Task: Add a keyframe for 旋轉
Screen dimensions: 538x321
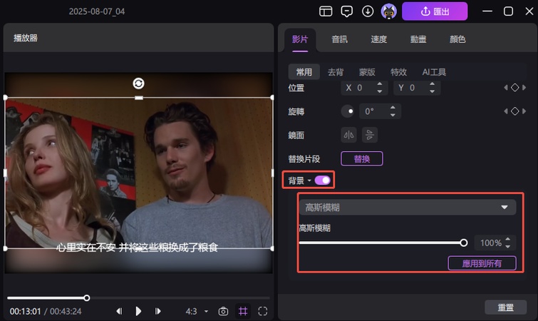Action: [x=514, y=111]
